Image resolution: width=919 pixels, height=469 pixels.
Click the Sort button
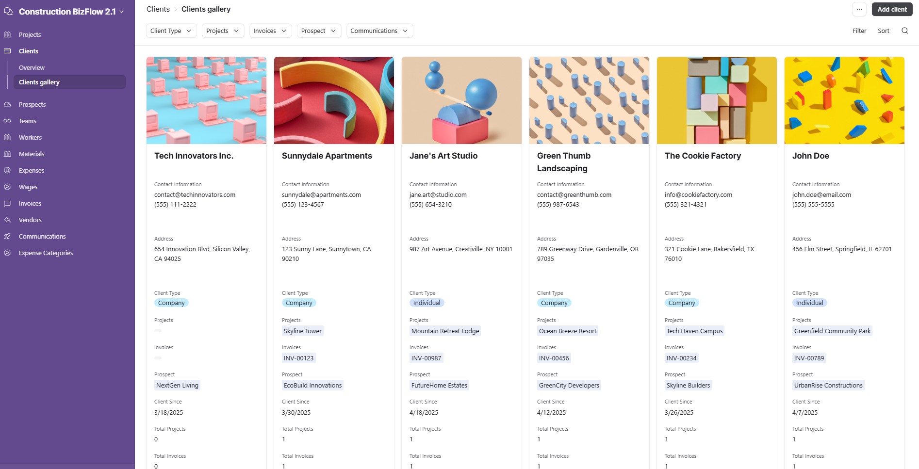(x=883, y=31)
